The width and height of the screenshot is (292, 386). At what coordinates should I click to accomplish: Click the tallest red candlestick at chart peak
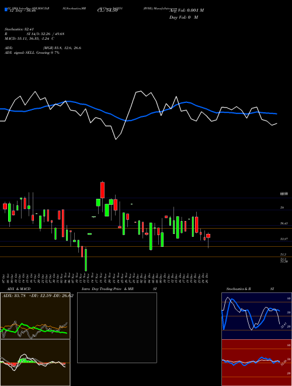[x=103, y=190]
